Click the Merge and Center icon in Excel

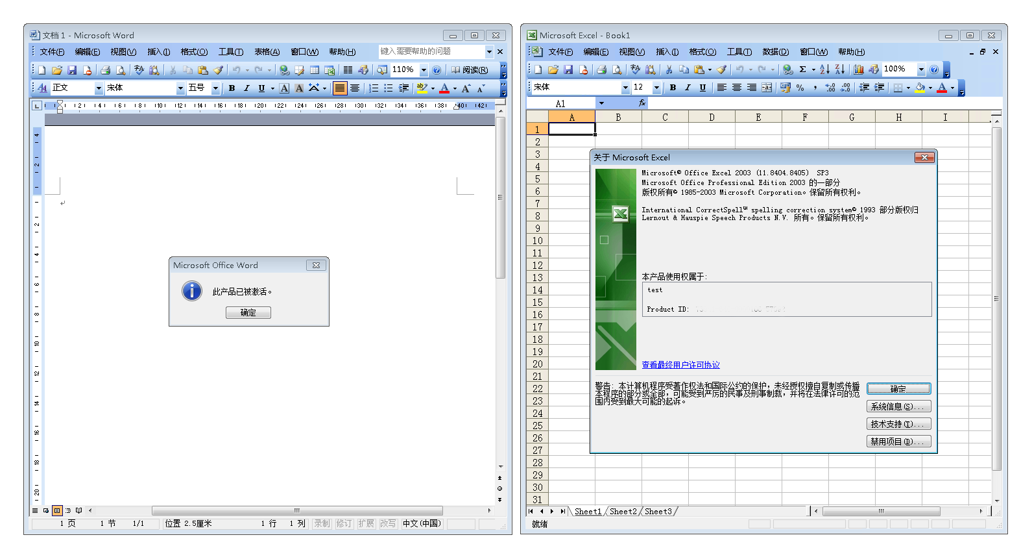767,88
